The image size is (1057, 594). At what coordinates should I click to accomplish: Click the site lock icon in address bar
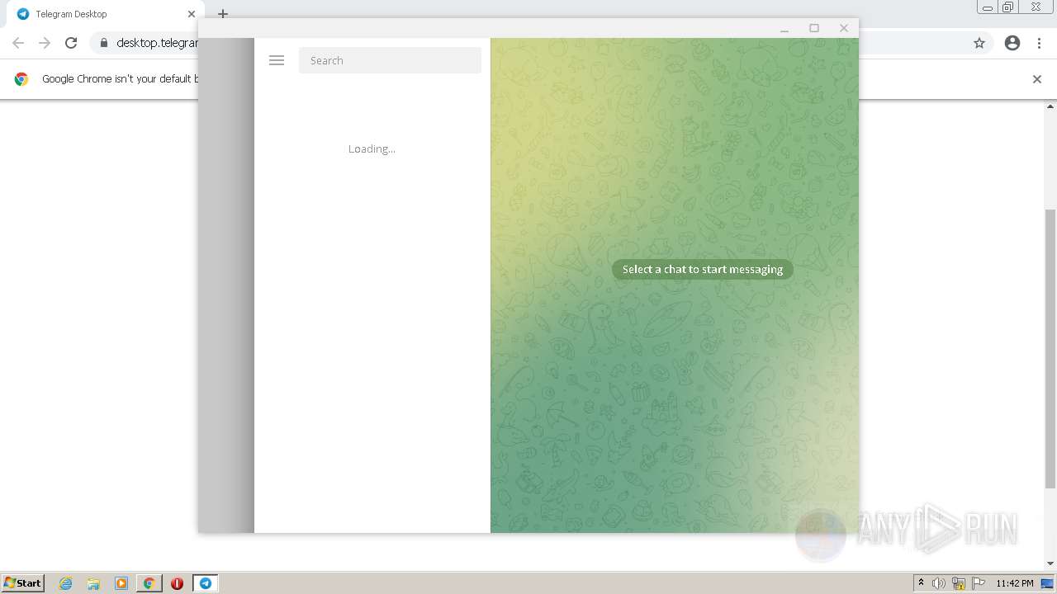pyautogui.click(x=104, y=43)
